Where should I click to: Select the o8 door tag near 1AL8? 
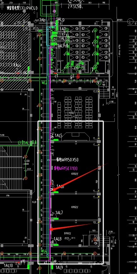tap(52, 242)
